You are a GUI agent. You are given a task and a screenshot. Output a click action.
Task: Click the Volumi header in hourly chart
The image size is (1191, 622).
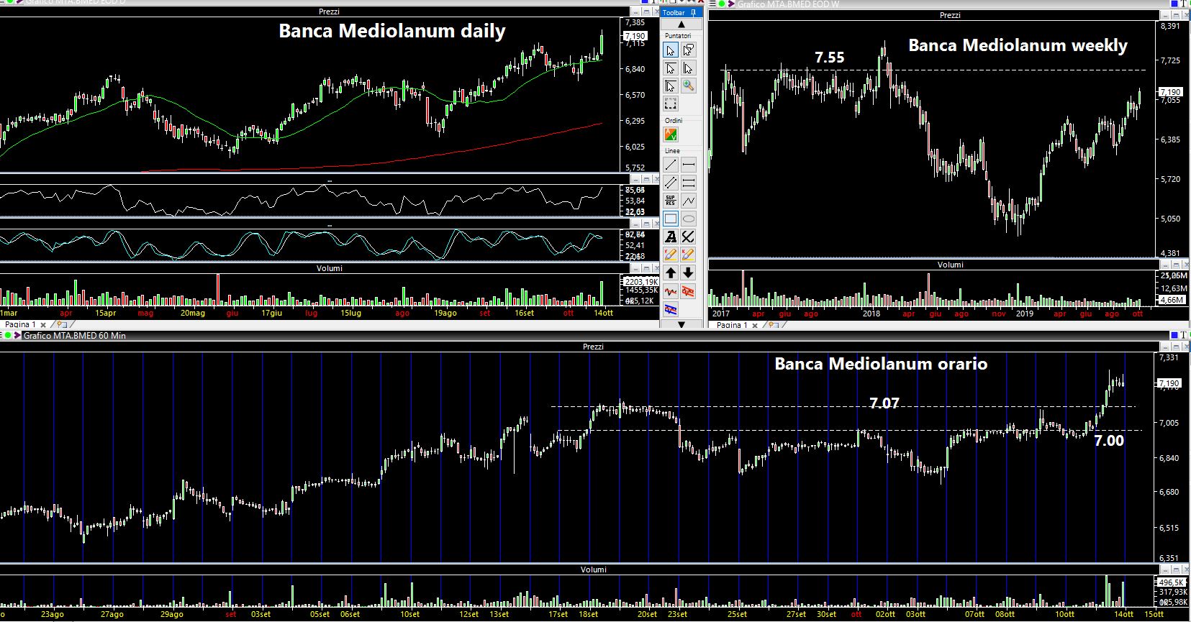pos(594,570)
